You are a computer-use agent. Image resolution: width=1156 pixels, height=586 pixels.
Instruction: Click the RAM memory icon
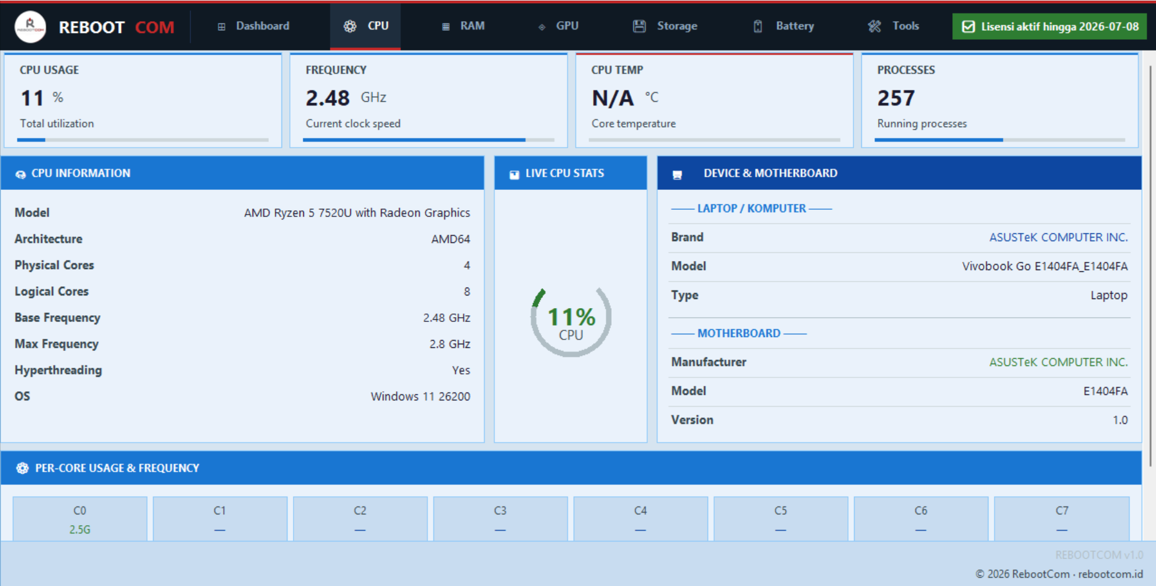pos(446,27)
